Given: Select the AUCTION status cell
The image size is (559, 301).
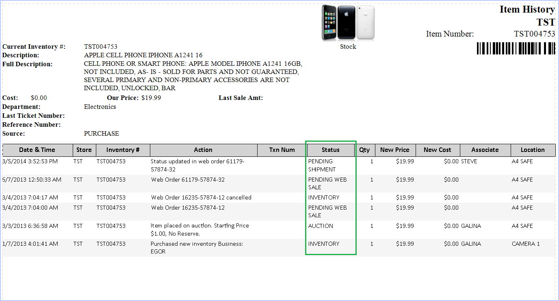Looking at the screenshot, I should 321,226.
